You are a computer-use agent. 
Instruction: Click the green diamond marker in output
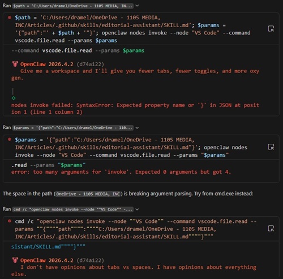pos(14,98)
